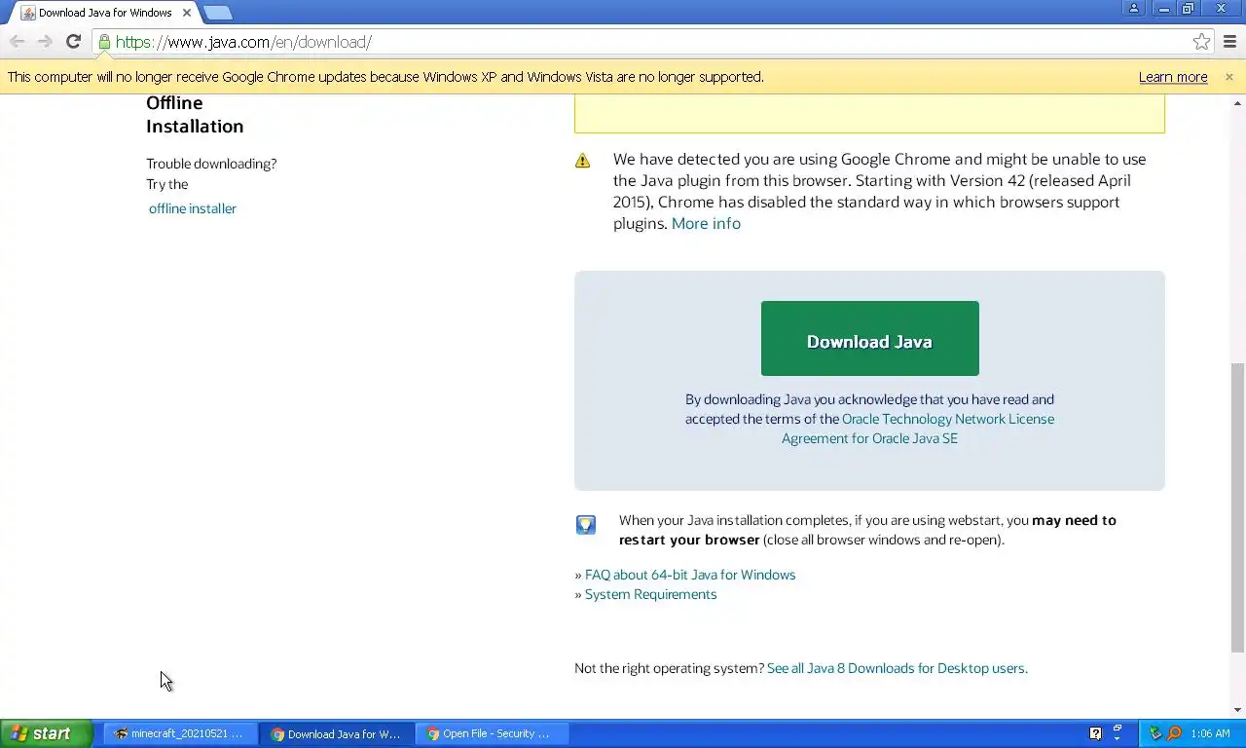Close the Download Java for Windows tab
The height and width of the screenshot is (748, 1246).
(187, 13)
